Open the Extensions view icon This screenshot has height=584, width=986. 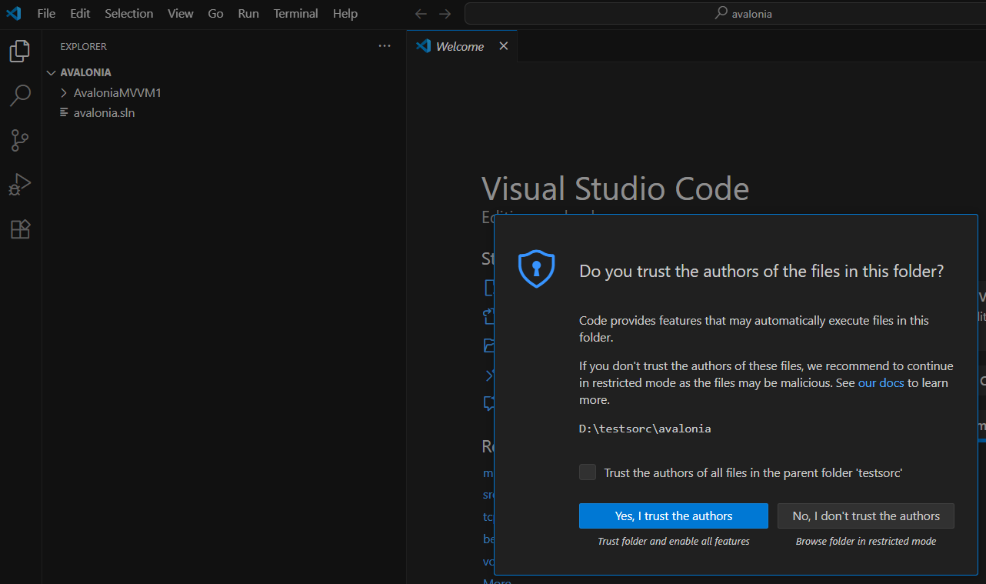pos(20,229)
